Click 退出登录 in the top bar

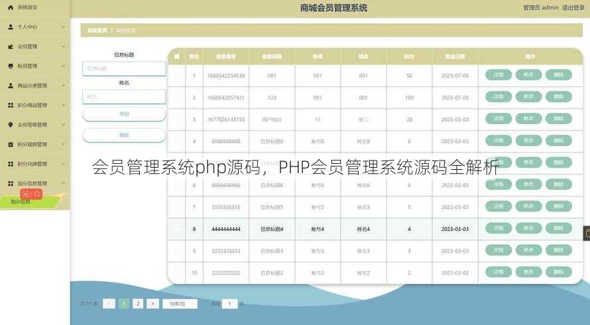tap(573, 7)
